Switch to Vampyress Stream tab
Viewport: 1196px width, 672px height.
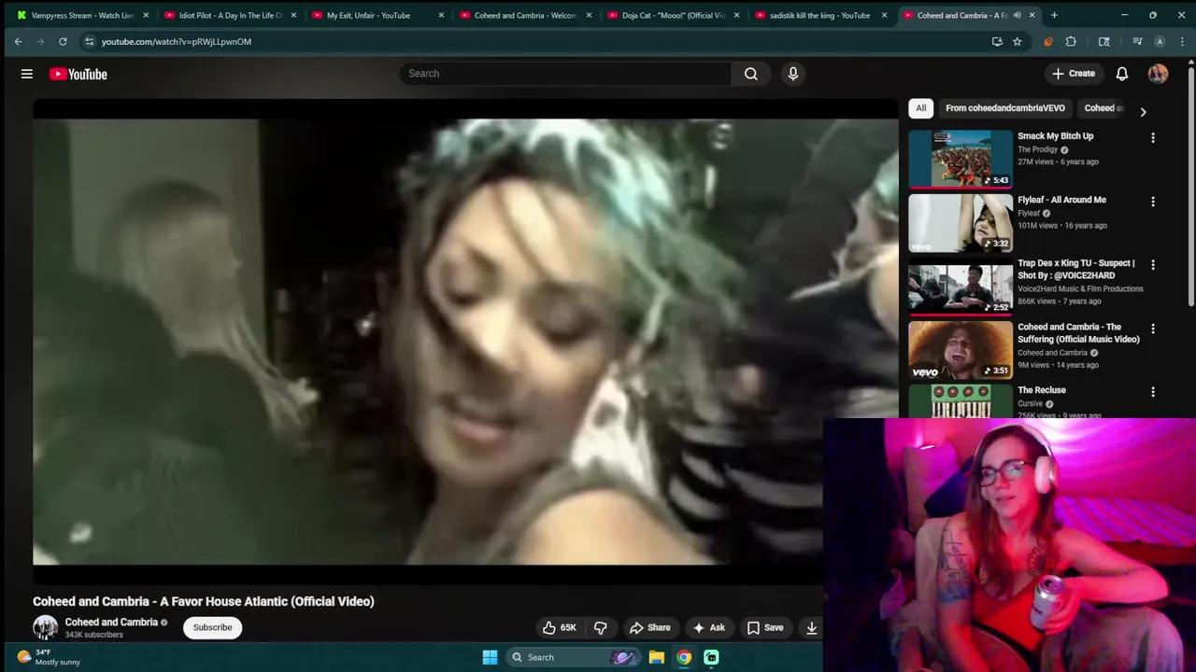82,15
